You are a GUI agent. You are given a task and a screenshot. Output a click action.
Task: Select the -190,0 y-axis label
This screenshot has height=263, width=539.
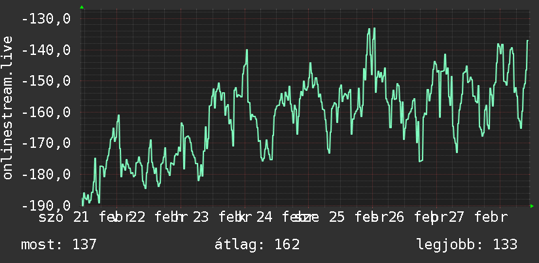click(x=46, y=205)
